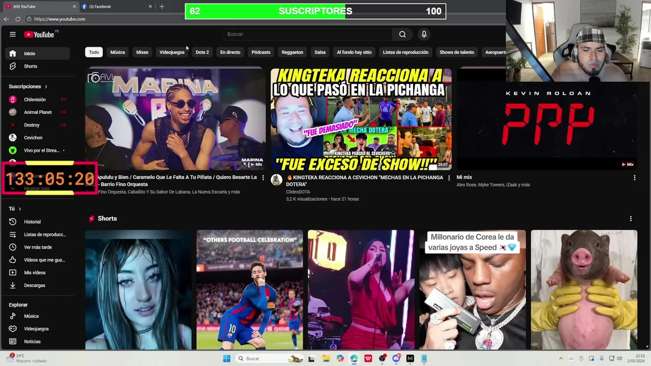
Task: Select Al fondo hay sitio chip
Action: pyautogui.click(x=354, y=52)
